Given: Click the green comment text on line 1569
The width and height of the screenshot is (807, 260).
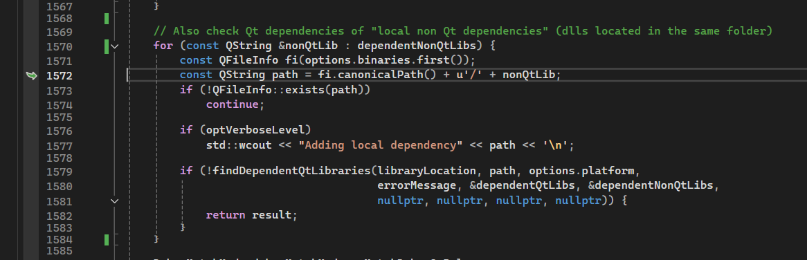Looking at the screenshot, I should 463,31.
